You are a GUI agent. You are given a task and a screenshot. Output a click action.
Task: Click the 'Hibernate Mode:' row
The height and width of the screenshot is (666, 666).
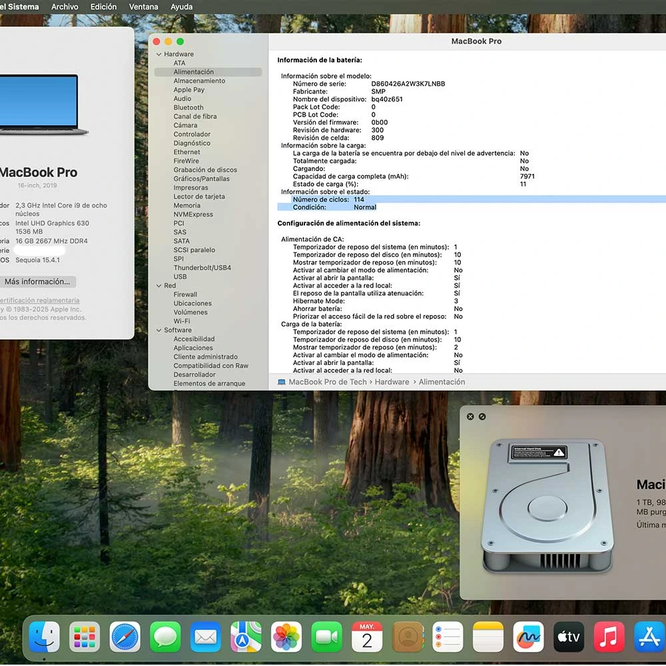376,301
